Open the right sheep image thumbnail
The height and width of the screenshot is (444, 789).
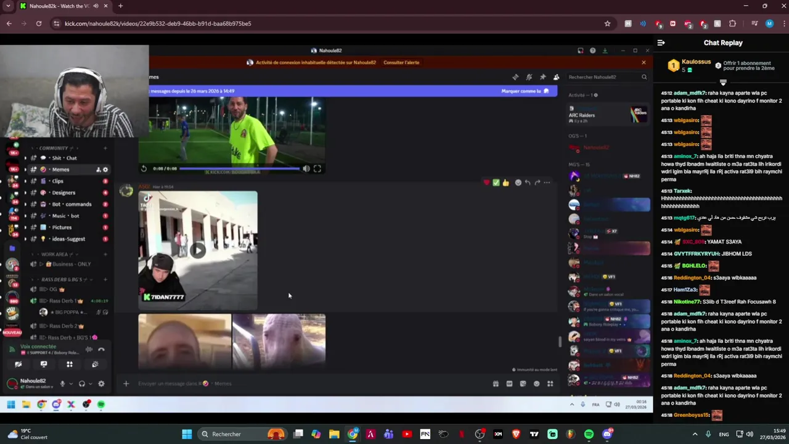279,342
